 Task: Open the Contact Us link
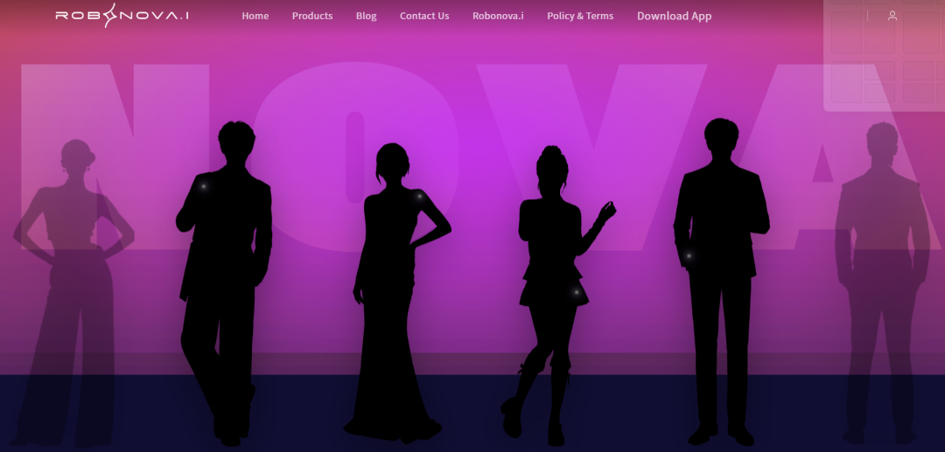[424, 16]
